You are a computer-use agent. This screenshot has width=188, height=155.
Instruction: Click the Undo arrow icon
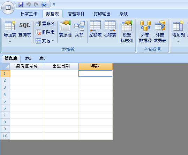pos(28,5)
